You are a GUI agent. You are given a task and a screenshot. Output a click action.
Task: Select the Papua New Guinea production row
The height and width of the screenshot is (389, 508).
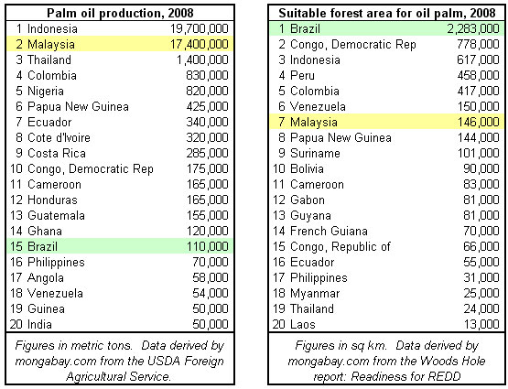tap(120, 106)
